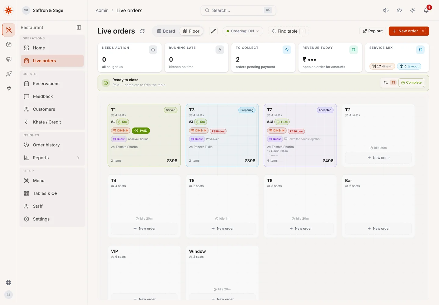
Task: Click the New order button in header
Action: (409, 31)
